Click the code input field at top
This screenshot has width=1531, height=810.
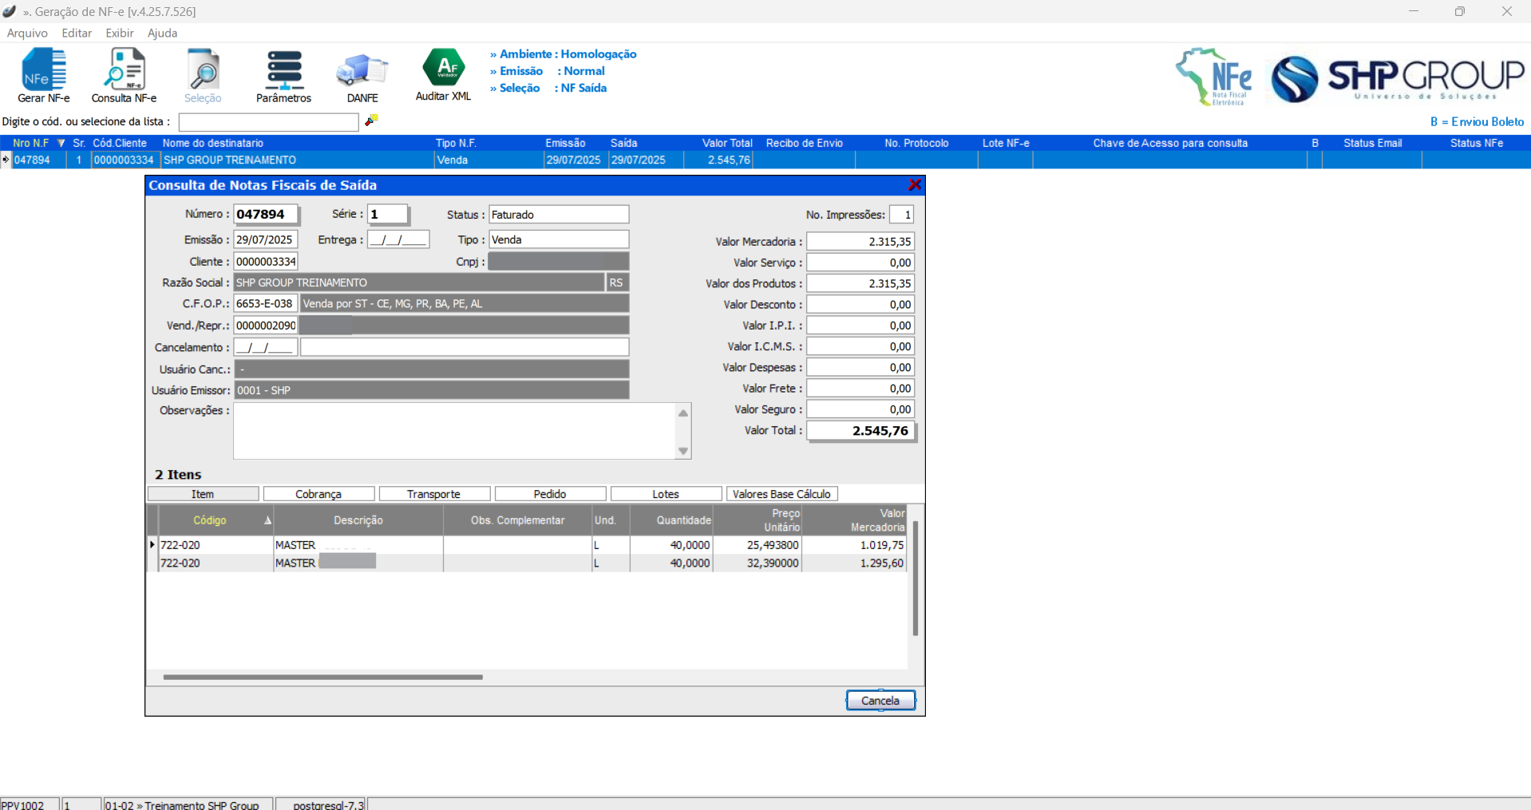point(268,122)
